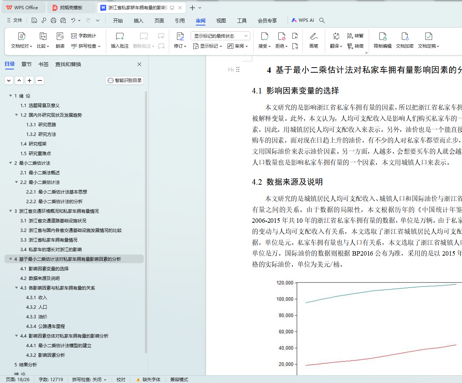Click the 限制编辑 restrict editing icon
This screenshot has width=462, height=383.
(382, 37)
